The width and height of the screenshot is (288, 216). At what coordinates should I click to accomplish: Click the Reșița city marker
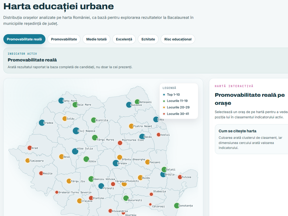point(41,173)
